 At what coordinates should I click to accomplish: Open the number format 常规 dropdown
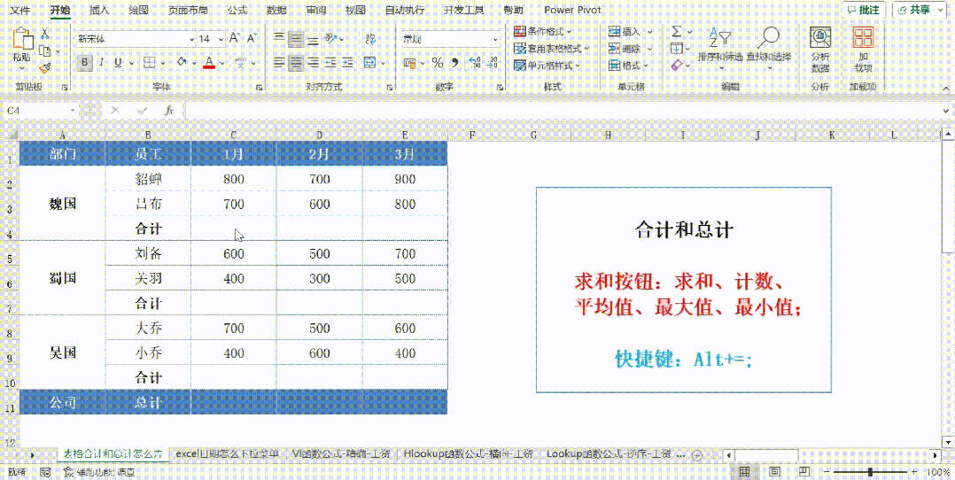tap(495, 39)
